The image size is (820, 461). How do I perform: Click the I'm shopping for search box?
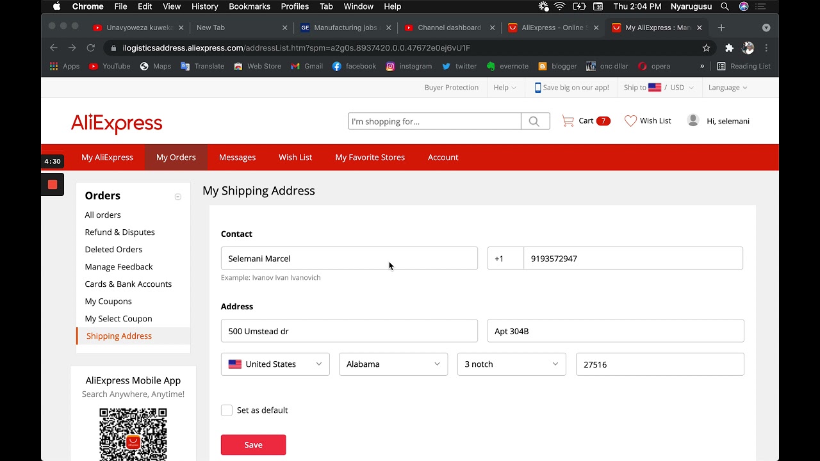pyautogui.click(x=434, y=121)
